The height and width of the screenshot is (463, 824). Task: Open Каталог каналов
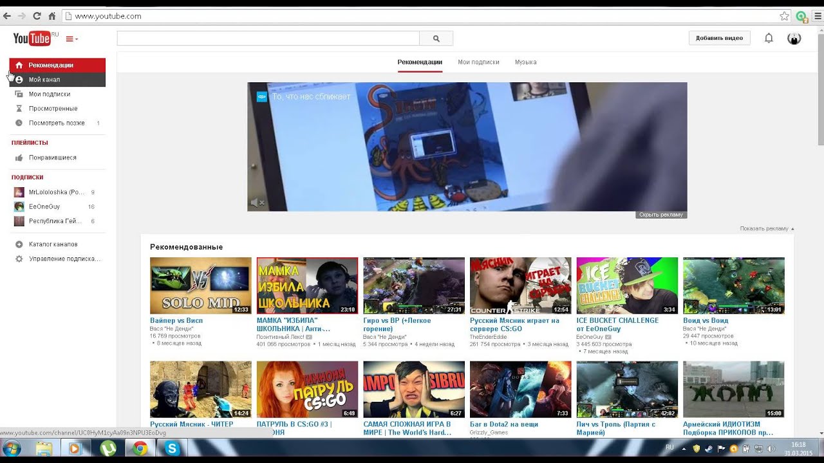(53, 244)
